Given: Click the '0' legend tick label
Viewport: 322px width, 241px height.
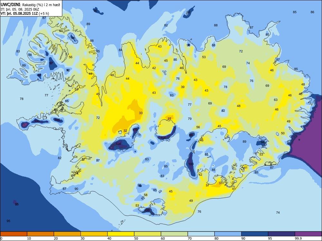Looking at the screenshot, I should point(1,238).
